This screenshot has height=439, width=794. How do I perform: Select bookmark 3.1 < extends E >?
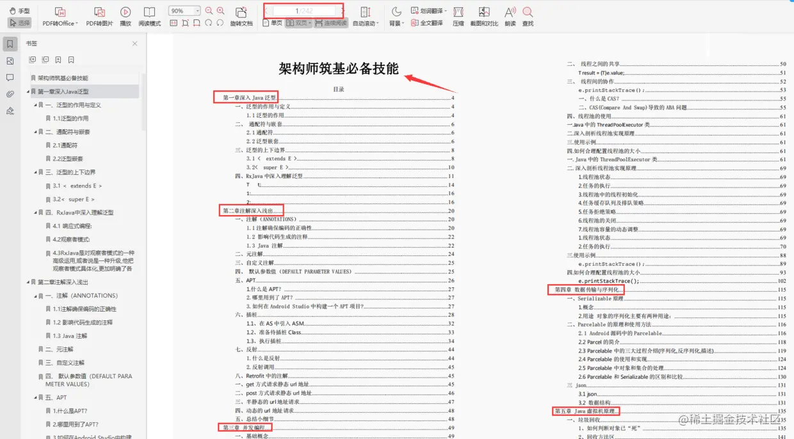click(77, 186)
